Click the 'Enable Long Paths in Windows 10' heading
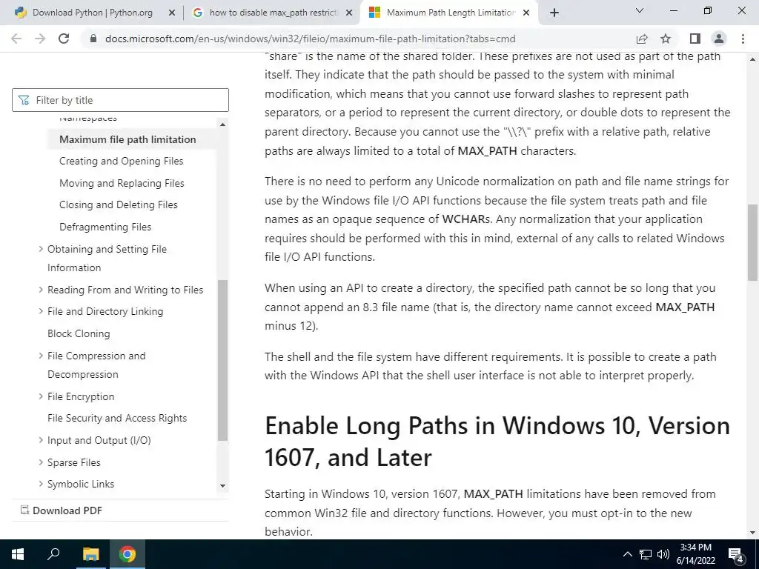 [x=497, y=442]
